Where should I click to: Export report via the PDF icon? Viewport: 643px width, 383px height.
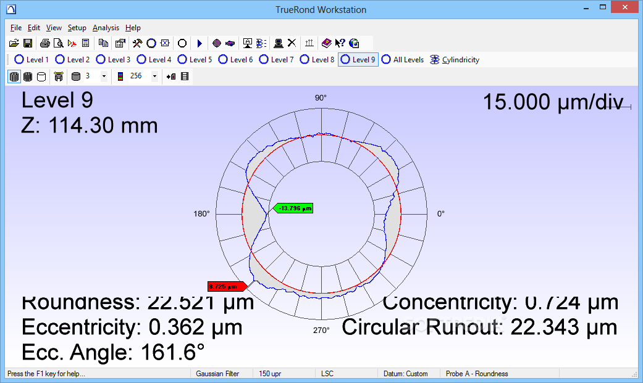point(72,43)
